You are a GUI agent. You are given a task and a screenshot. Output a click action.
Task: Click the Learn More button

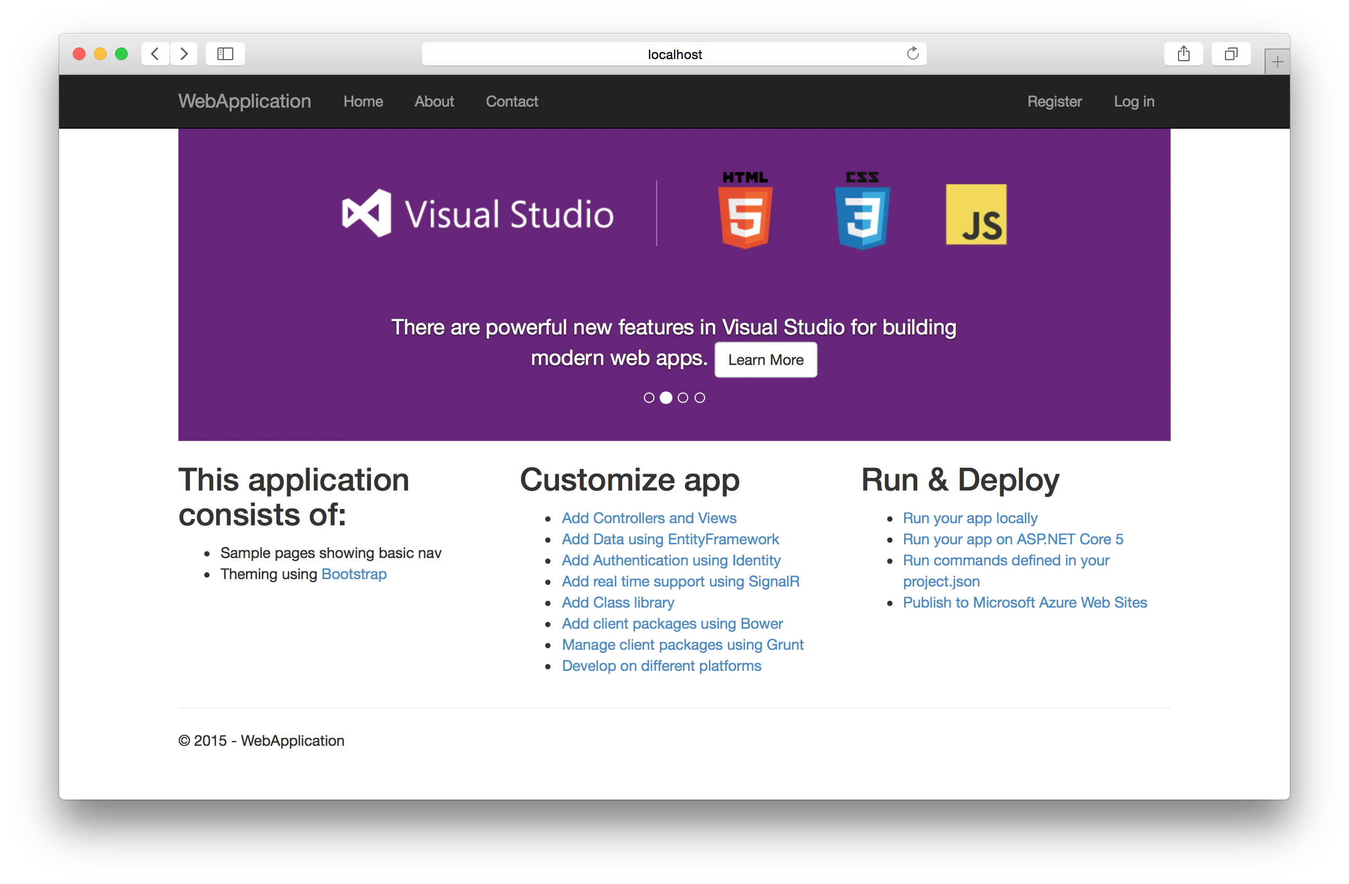(x=766, y=360)
